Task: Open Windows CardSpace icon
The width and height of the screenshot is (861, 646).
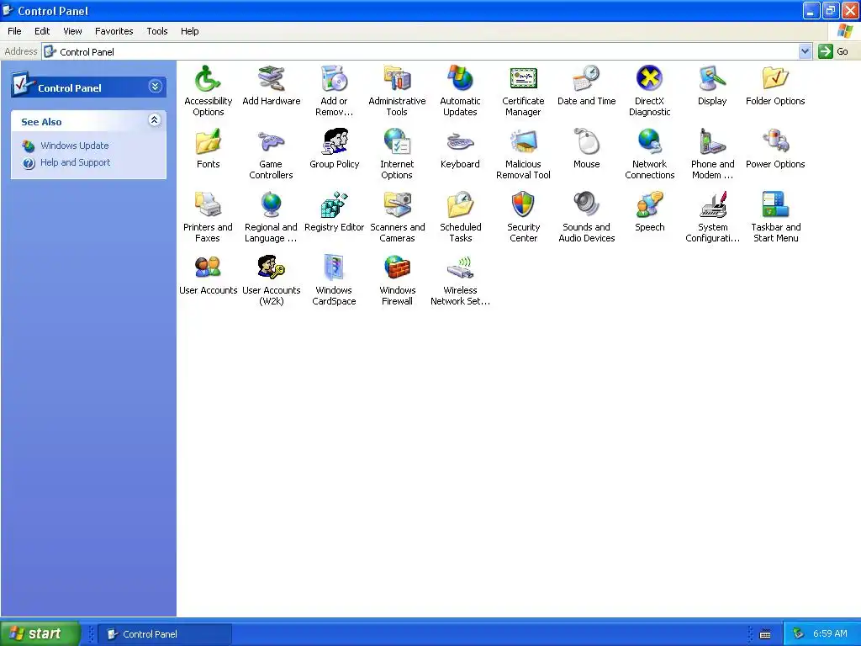Action: (334, 280)
